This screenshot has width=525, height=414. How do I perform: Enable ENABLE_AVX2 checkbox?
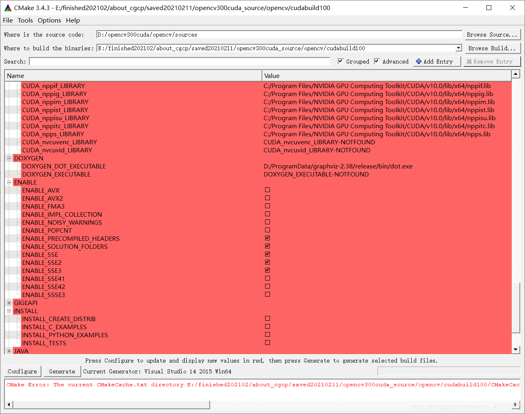click(268, 198)
